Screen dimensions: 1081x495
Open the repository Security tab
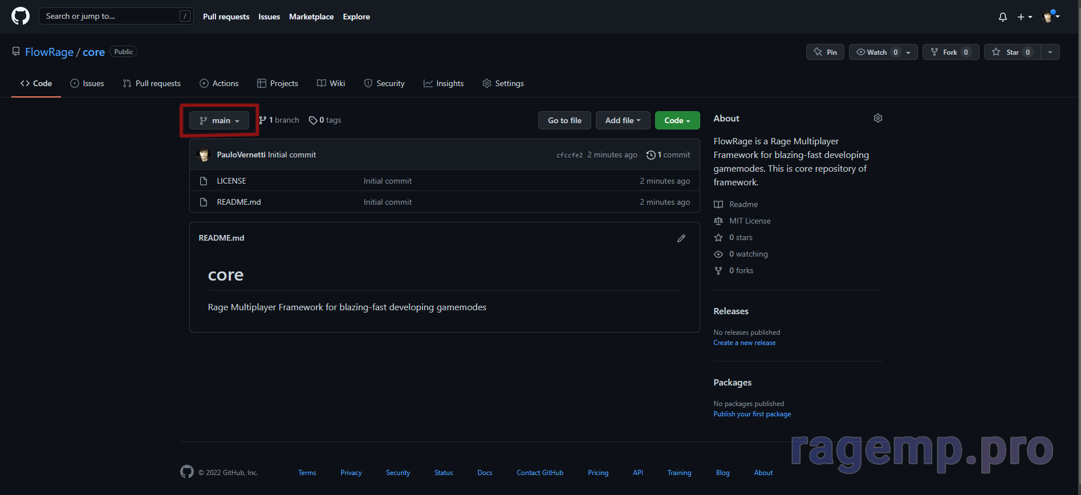384,83
